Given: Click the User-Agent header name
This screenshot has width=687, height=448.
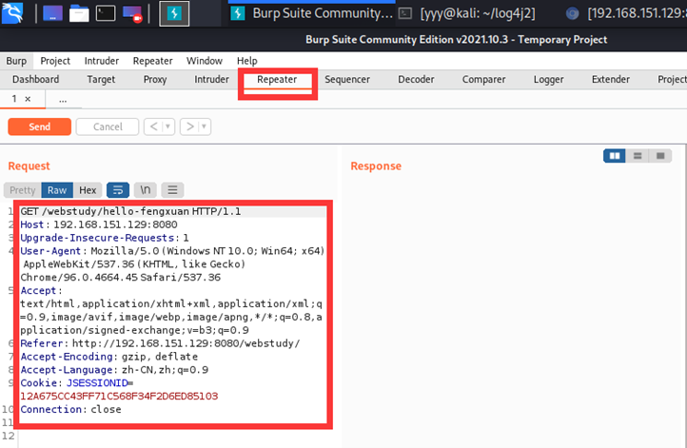Looking at the screenshot, I should (x=50, y=251).
